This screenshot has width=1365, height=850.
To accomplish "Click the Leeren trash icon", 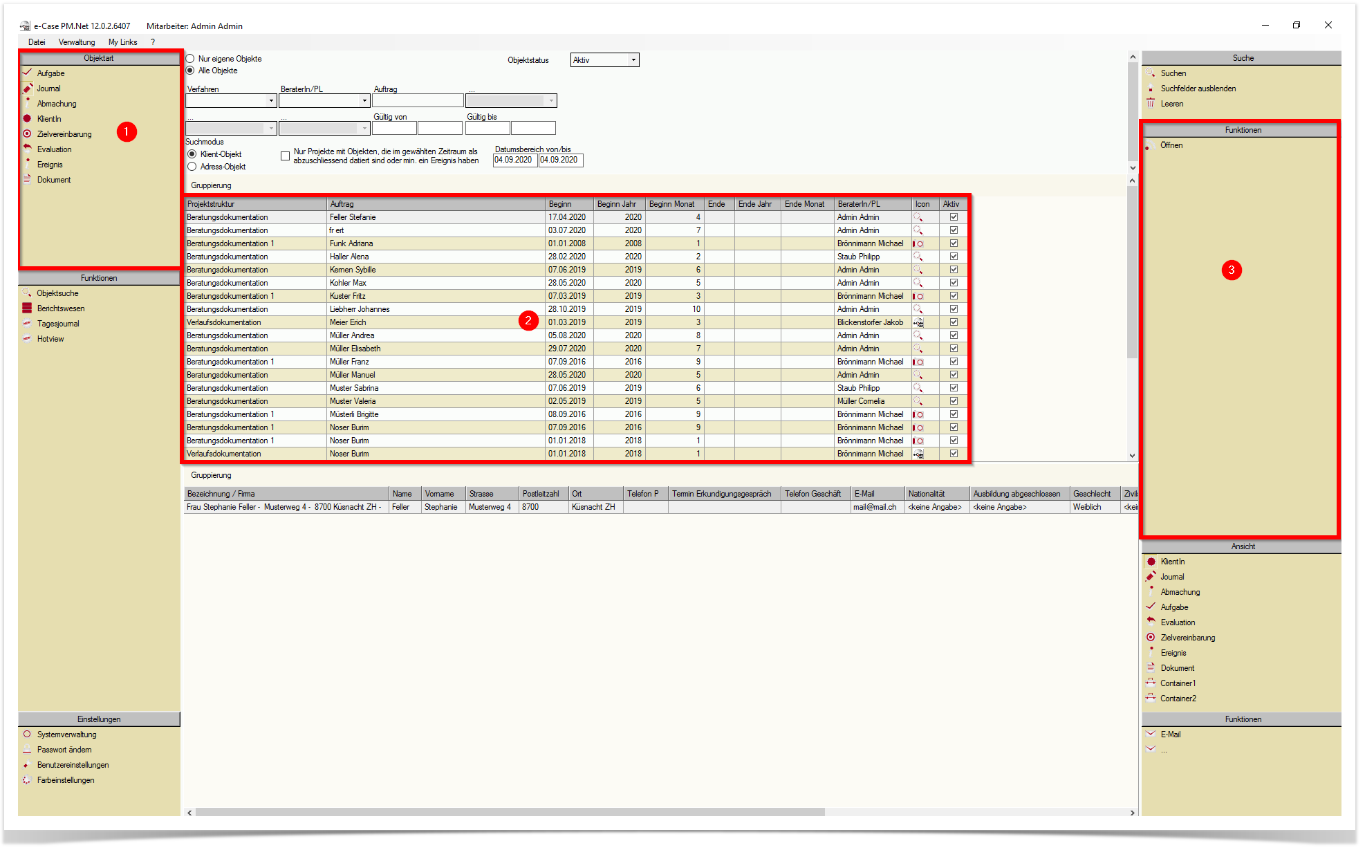I will [1151, 103].
